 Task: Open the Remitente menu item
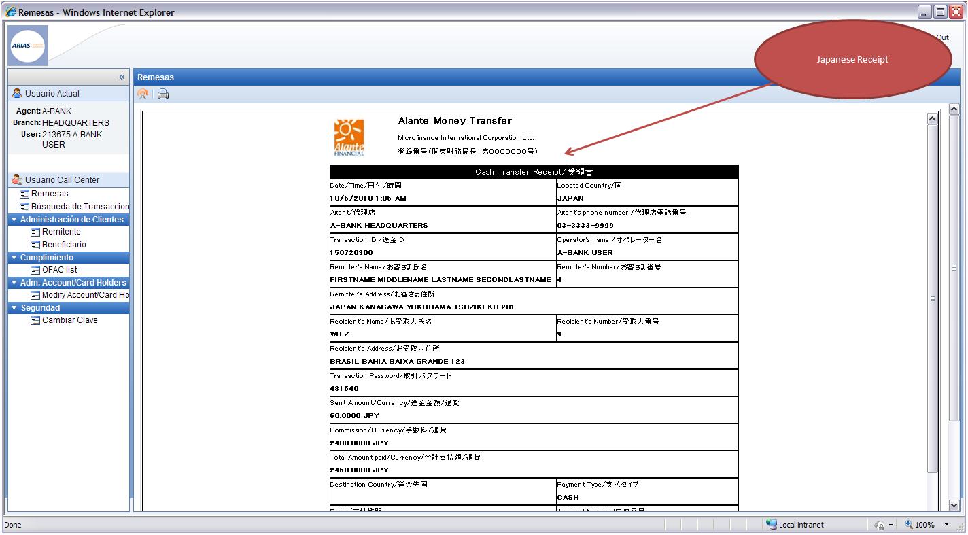(61, 232)
